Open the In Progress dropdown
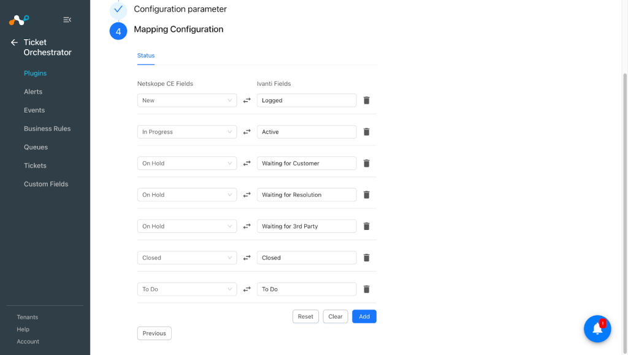Screen dimensions: 628x355 point(187,132)
